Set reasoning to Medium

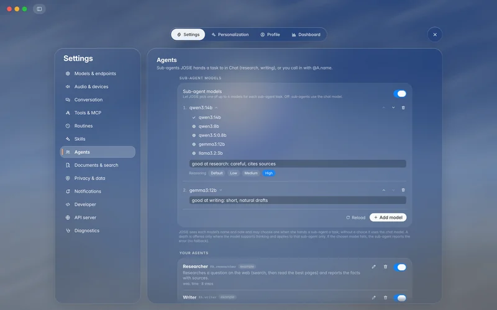251,173
